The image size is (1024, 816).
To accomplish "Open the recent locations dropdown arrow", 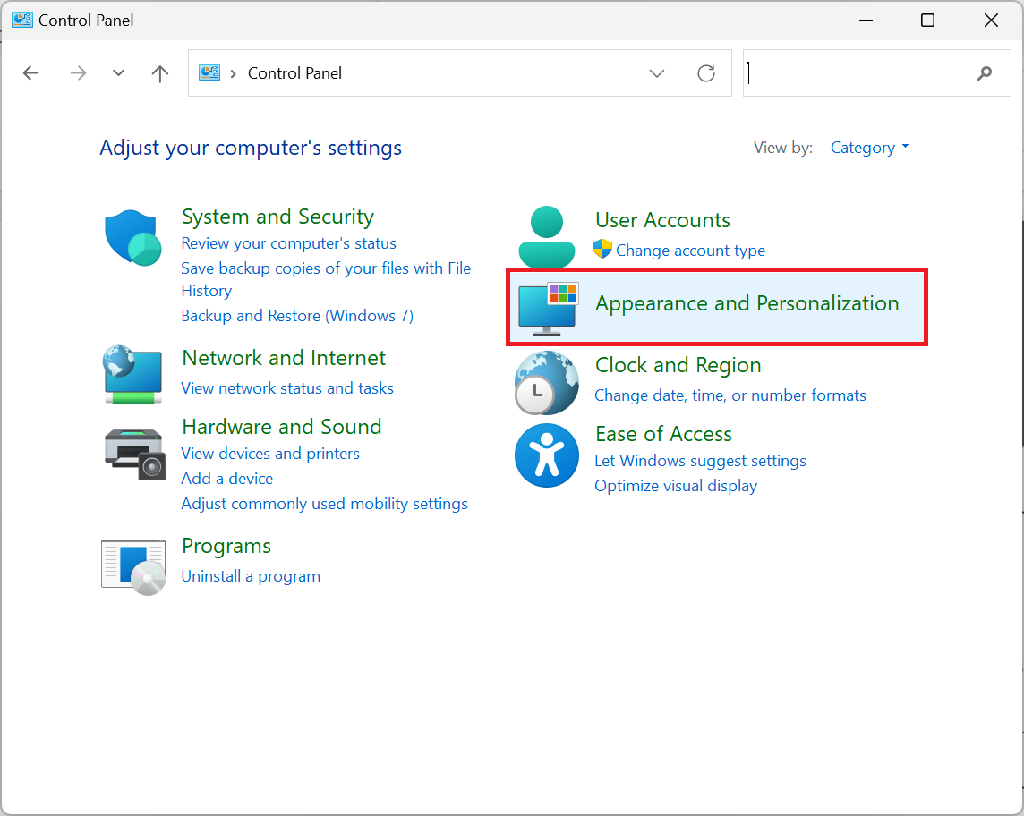I will pyautogui.click(x=118, y=73).
